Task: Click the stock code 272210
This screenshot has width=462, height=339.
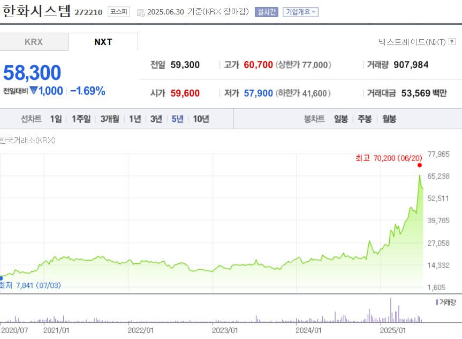Action: click(88, 12)
